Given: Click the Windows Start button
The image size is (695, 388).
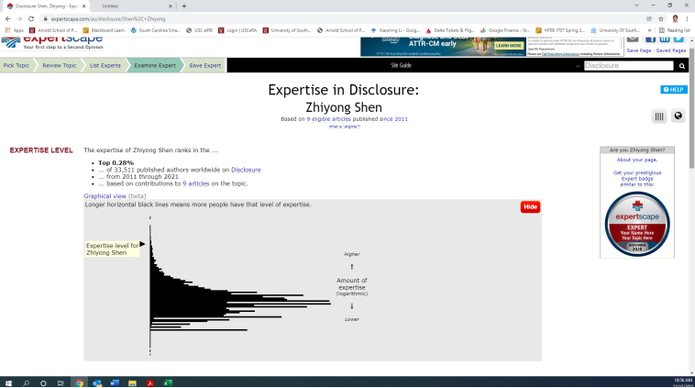Looking at the screenshot, I should [x=8, y=383].
